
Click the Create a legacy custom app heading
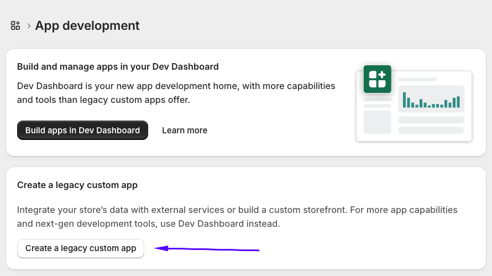pos(77,185)
